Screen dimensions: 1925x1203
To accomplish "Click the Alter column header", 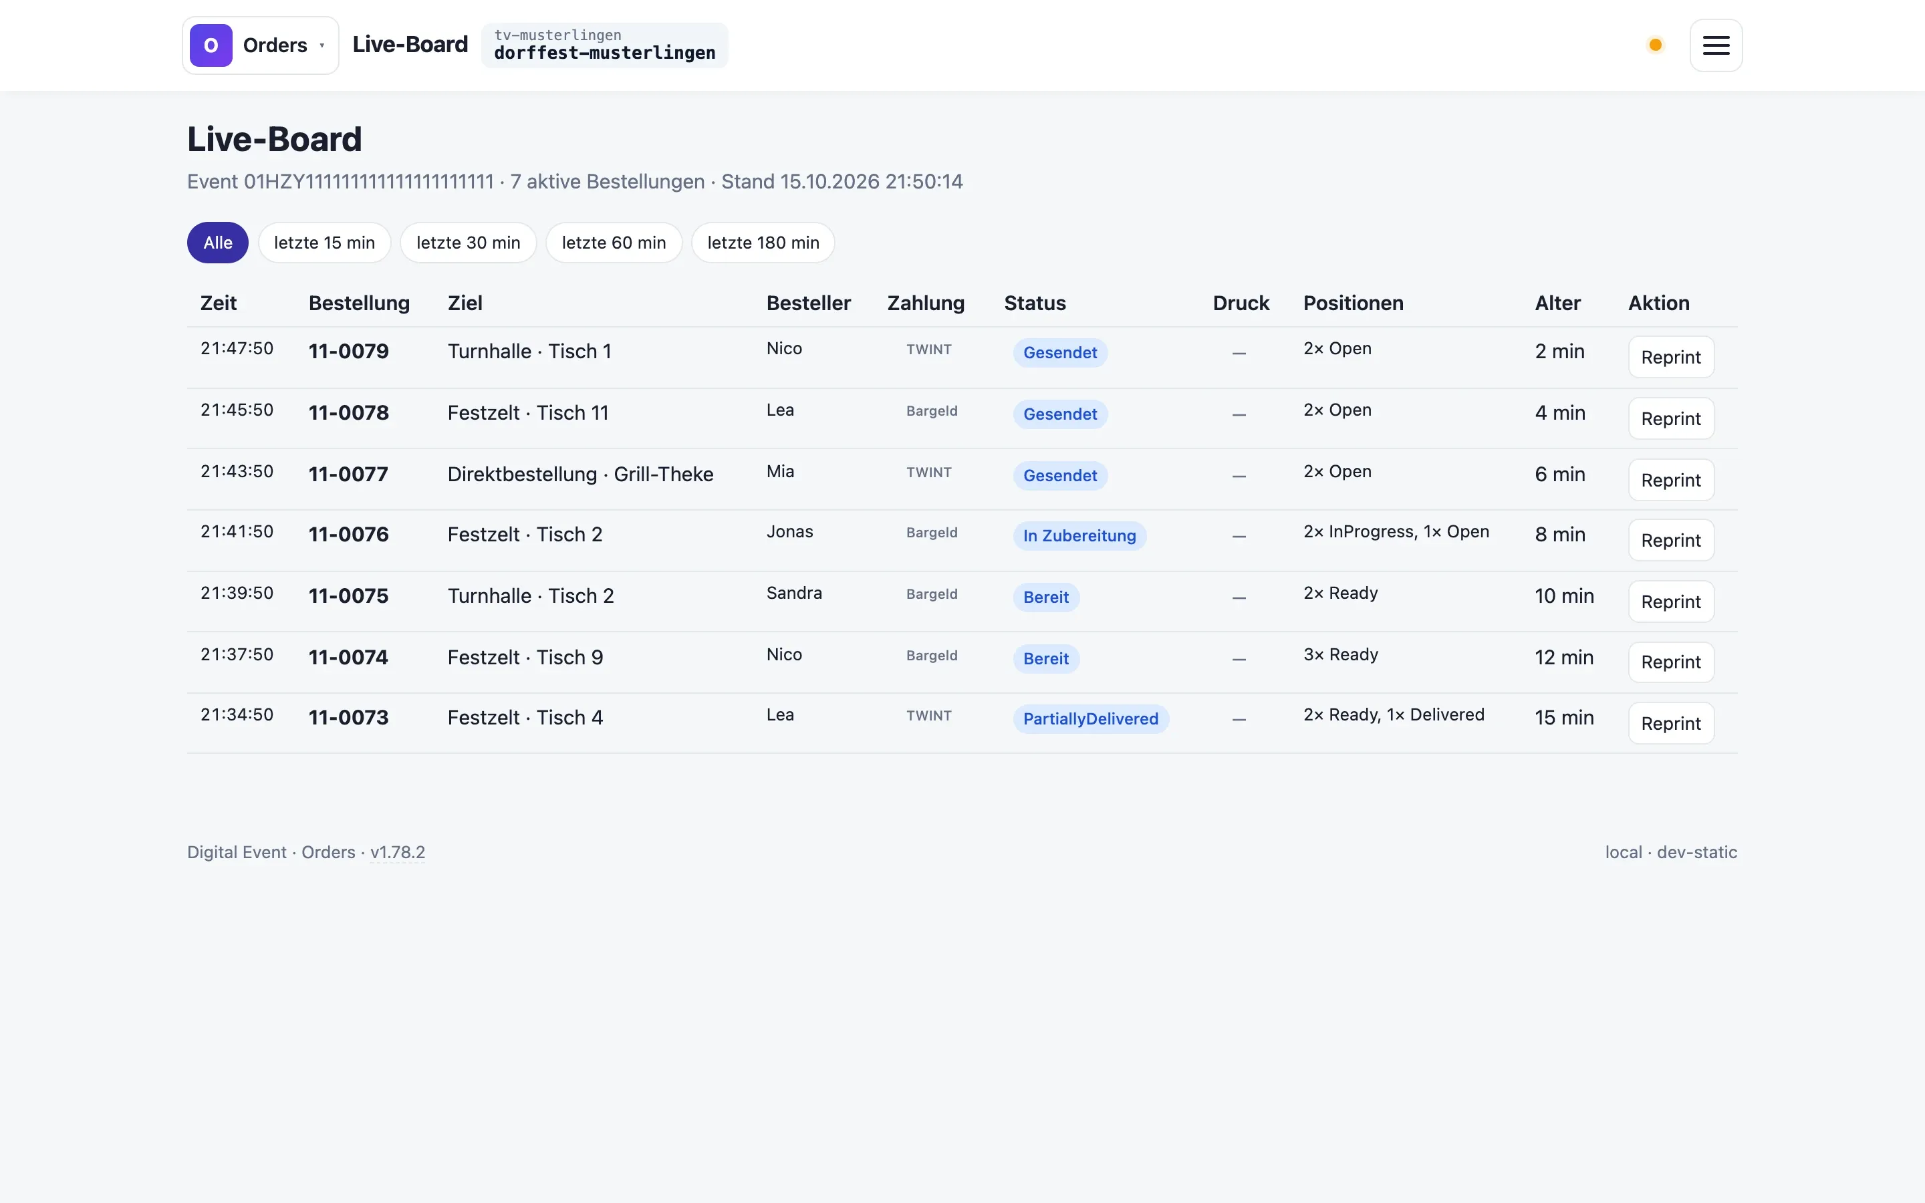I will point(1557,303).
